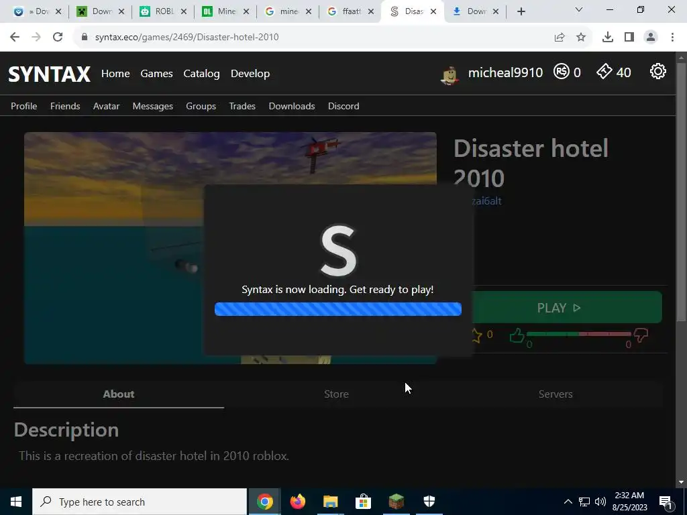Screen dimensions: 687x515
Task: View site information lock icon
Action: (x=85, y=37)
